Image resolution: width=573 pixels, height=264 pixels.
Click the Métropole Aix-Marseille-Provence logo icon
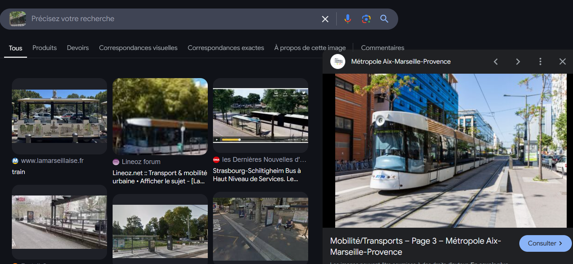coord(337,61)
